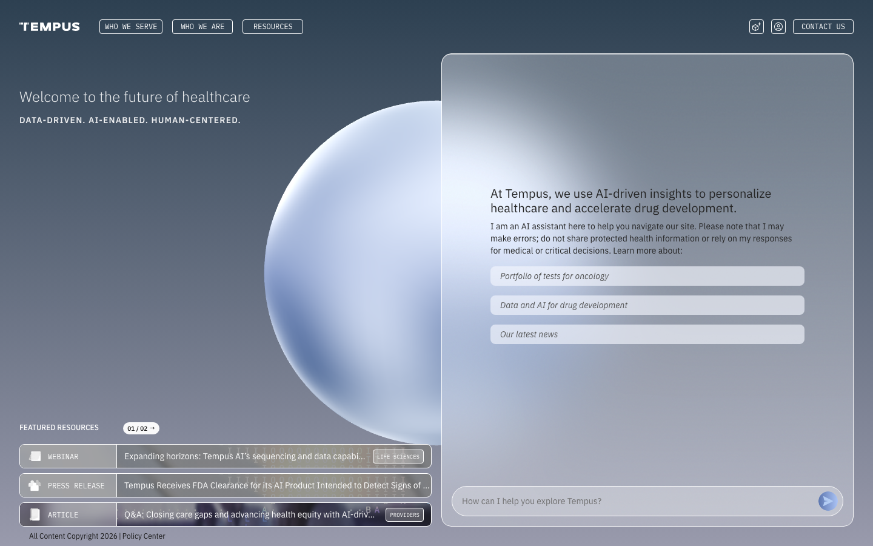Screen dimensions: 873x546
Task: Open the Policy Center link
Action: (x=144, y=536)
